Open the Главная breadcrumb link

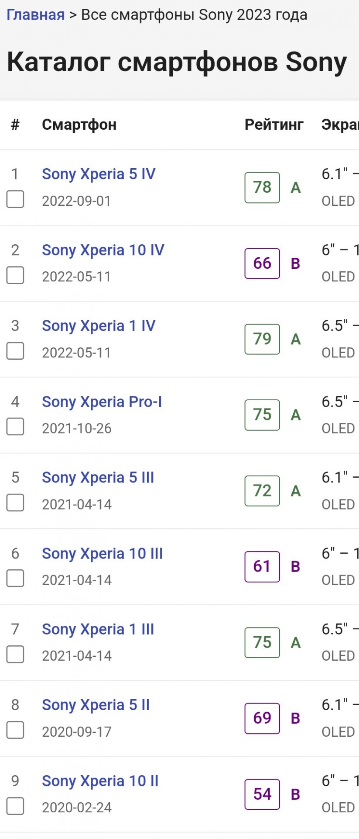(x=35, y=15)
